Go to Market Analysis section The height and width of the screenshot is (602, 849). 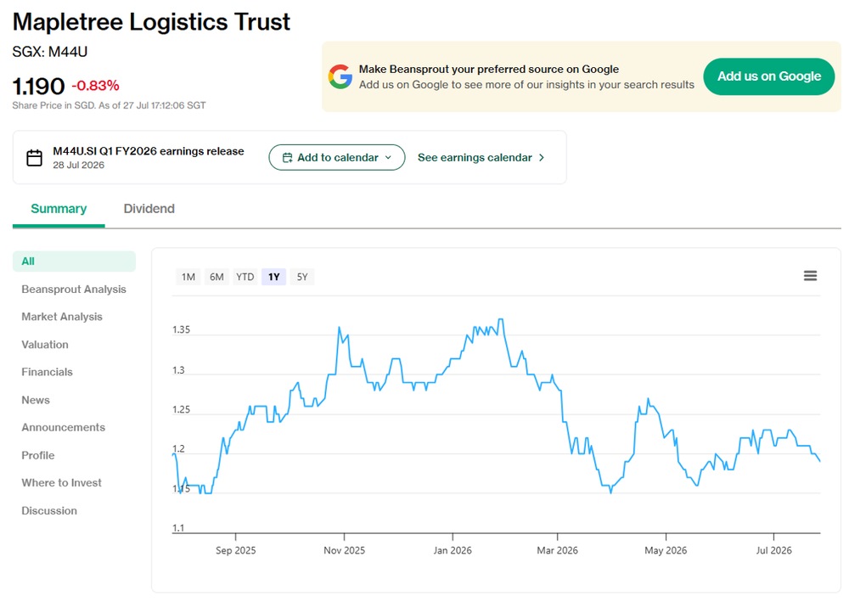pyautogui.click(x=62, y=317)
